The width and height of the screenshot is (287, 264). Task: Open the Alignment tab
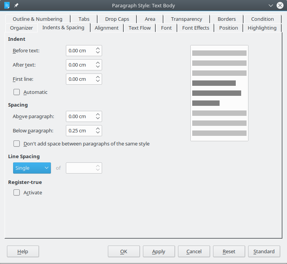pyautogui.click(x=107, y=28)
